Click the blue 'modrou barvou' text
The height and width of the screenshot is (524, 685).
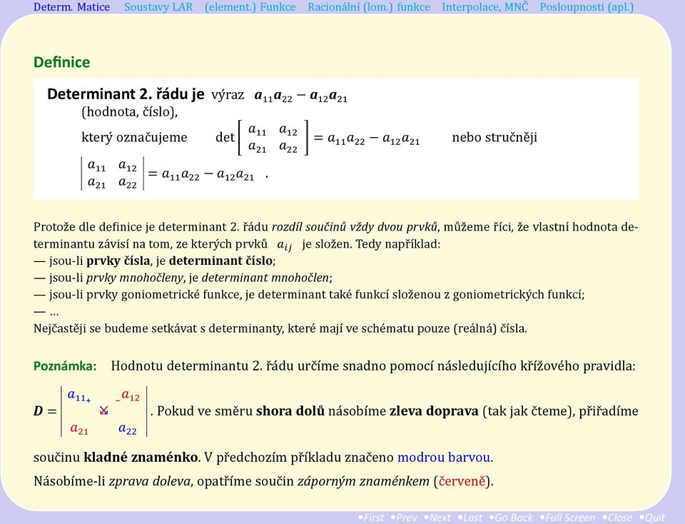coord(443,457)
